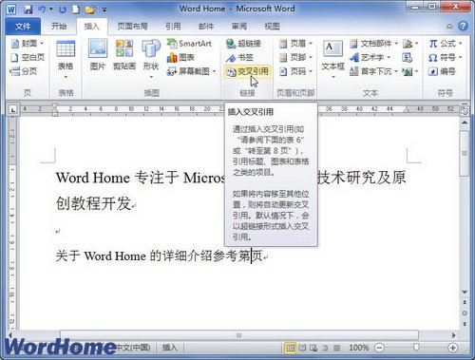Click the Next Page browse arrow
Image resolution: width=475 pixels, height=360 pixels.
pos(465,324)
